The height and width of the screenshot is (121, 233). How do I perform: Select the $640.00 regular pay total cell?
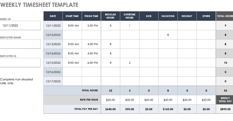click(110, 109)
